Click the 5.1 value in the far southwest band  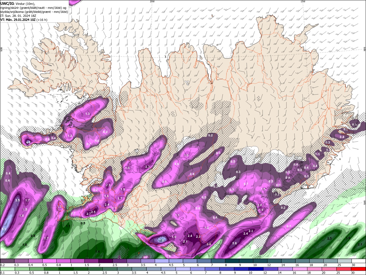[4, 229]
